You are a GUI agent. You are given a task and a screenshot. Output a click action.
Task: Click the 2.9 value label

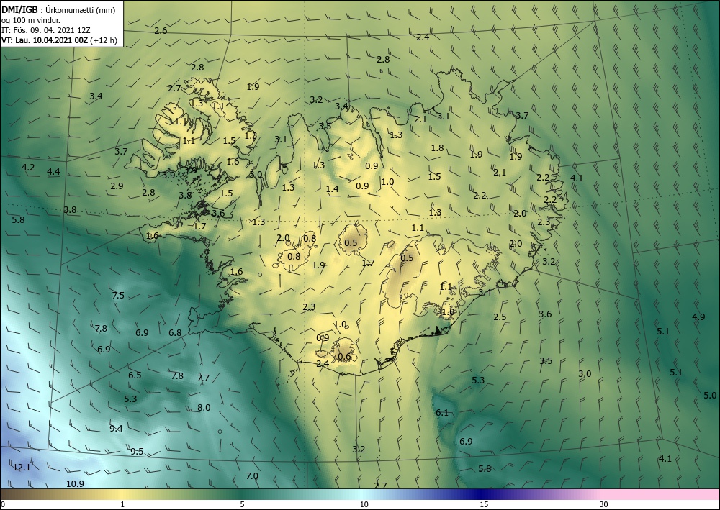click(117, 186)
